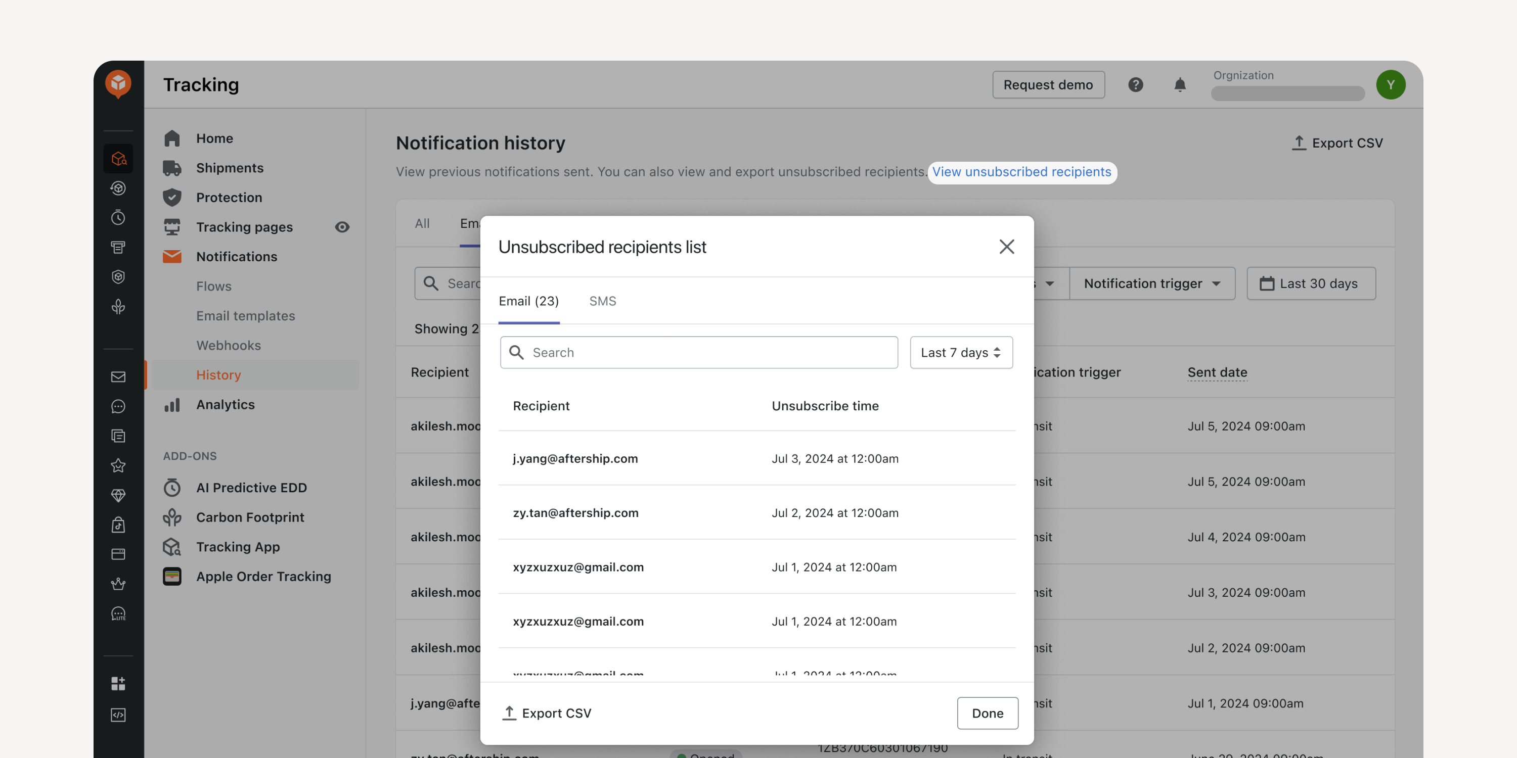The image size is (1517, 758).
Task: Open the envelope email icon in dark rail
Action: coord(118,376)
